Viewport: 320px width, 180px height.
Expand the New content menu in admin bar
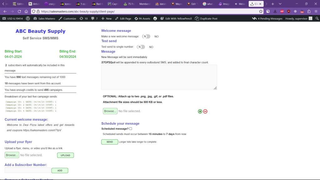click(106, 18)
